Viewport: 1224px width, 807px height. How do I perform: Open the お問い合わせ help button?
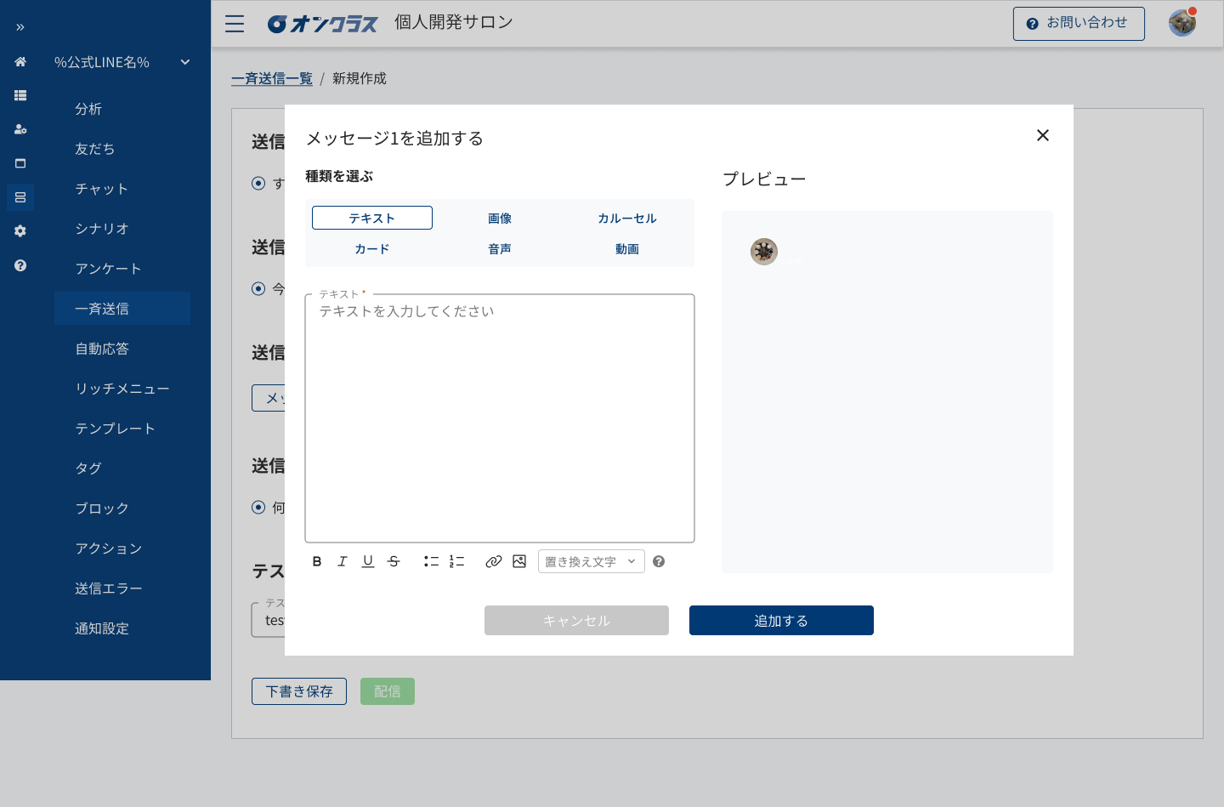1078,23
